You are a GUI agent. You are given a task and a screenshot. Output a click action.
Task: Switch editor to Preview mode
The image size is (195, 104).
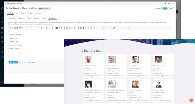pyautogui.click(x=32, y=62)
